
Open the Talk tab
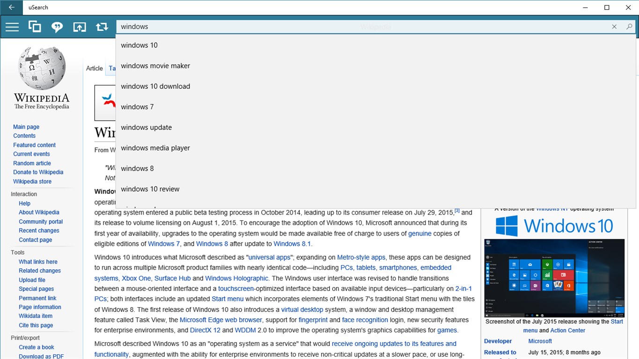(112, 68)
